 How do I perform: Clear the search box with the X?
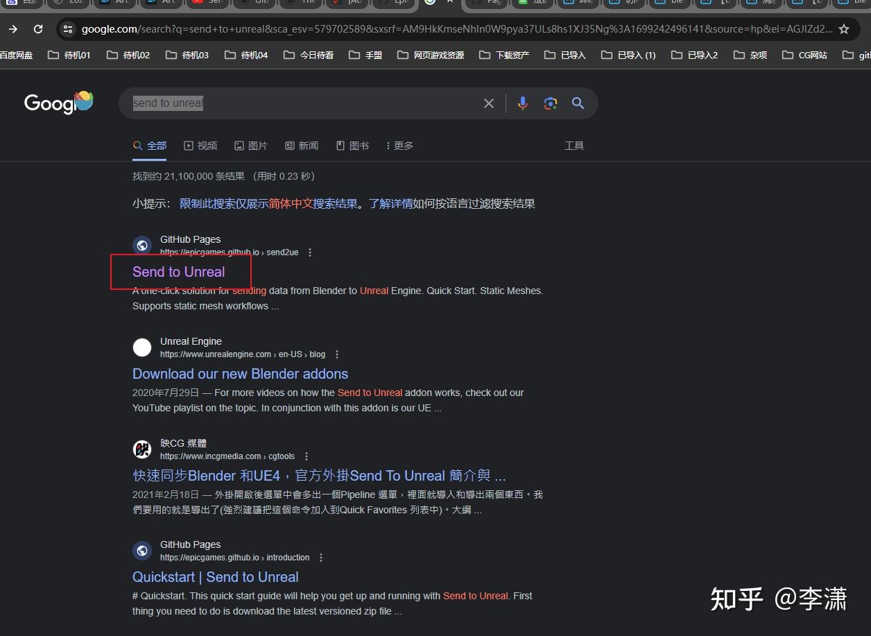488,103
